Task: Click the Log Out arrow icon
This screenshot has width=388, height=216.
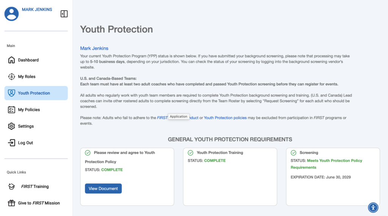Action: (11, 143)
